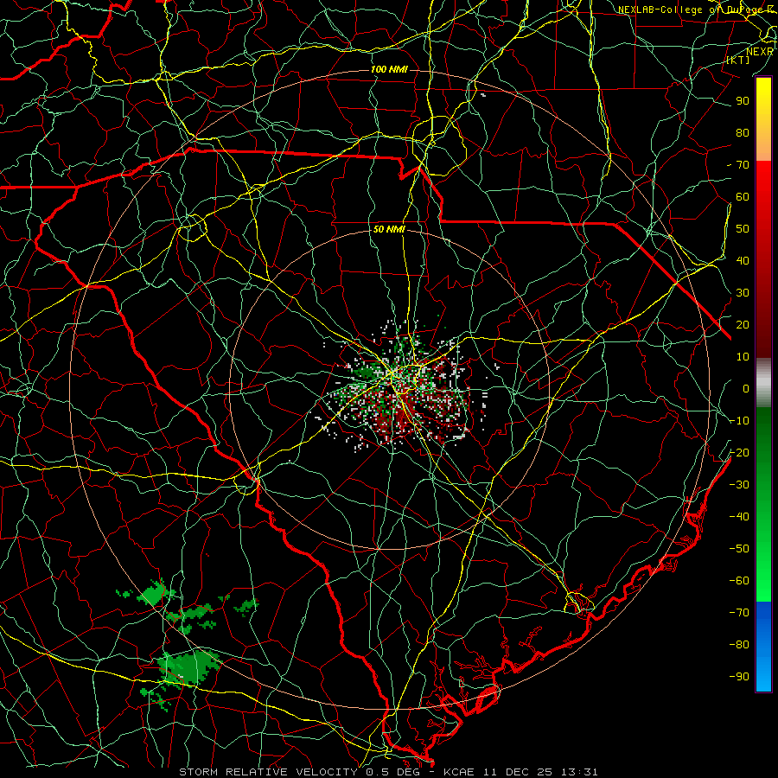Screen dimensions: 778x778
Task: Click the KCAE station identifier in the caption
Action: [x=458, y=772]
